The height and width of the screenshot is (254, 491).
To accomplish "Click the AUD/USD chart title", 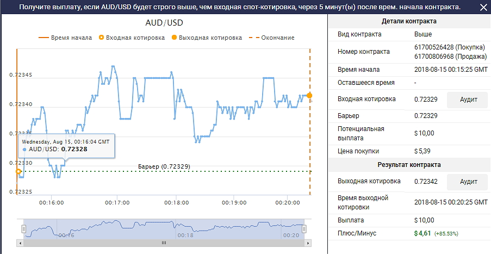I will [x=164, y=23].
